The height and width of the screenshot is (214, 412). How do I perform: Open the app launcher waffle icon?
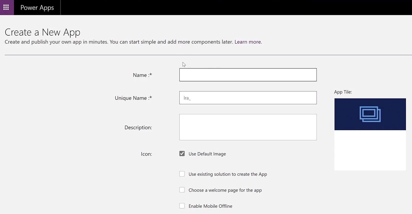click(6, 7)
